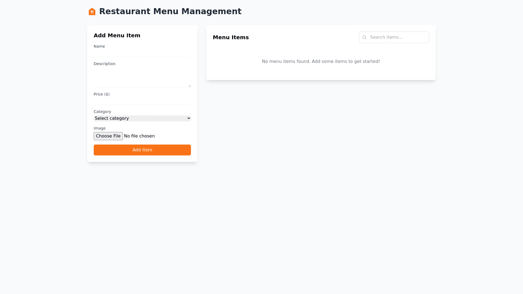Click the orange restaurant logo icon
The width and height of the screenshot is (523, 294).
click(x=92, y=11)
